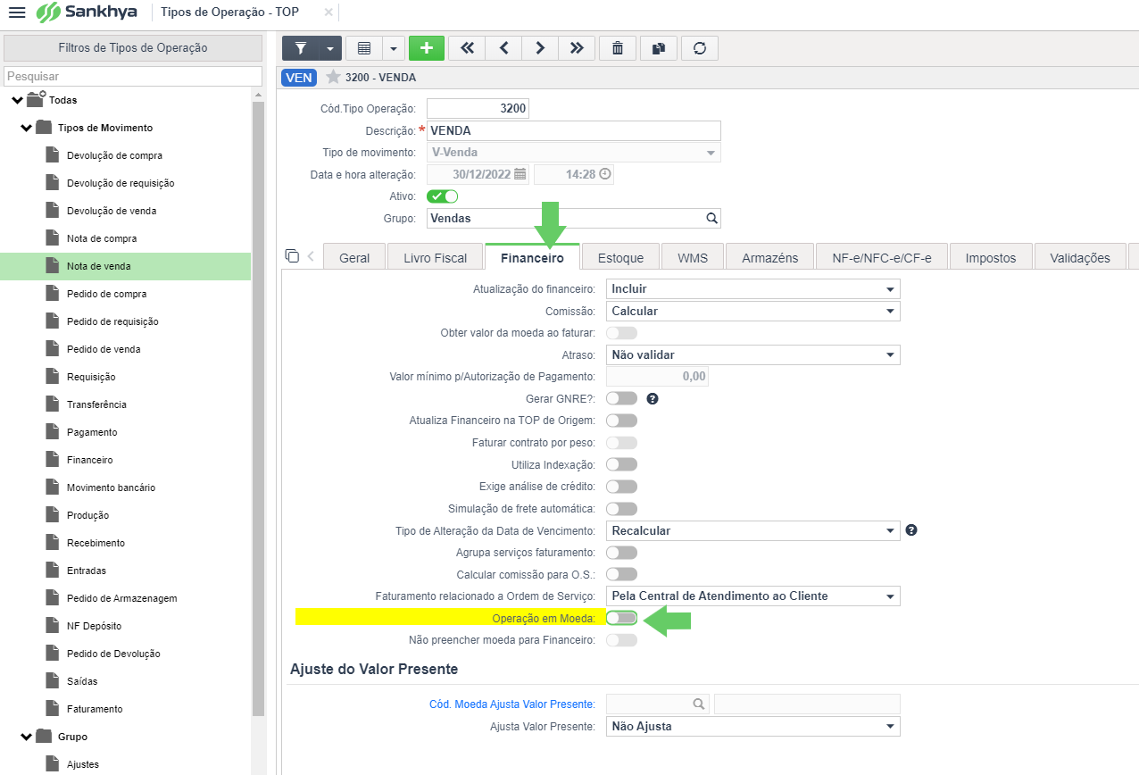Enable Agrupa serviços faturamento
Image resolution: width=1139 pixels, height=775 pixels.
click(x=622, y=553)
